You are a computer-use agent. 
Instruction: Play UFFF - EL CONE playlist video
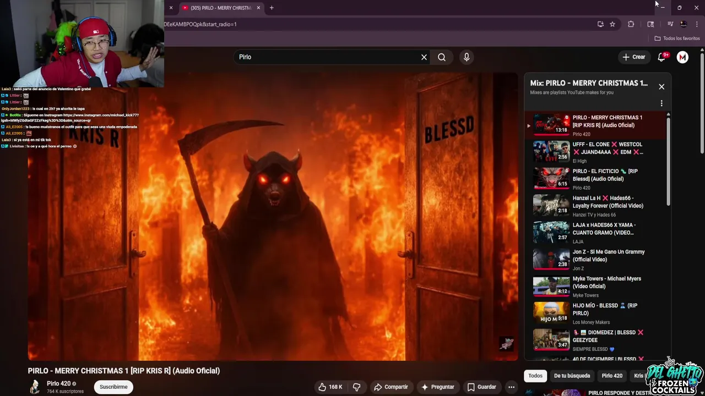(595, 152)
